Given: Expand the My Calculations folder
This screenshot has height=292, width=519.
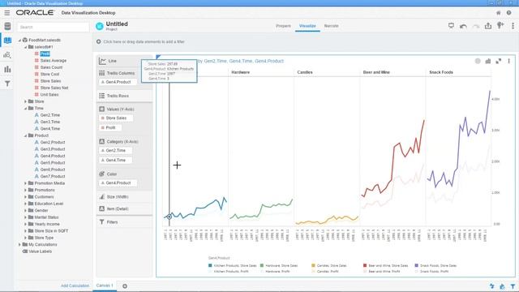Looking at the screenshot, I should coord(19,244).
